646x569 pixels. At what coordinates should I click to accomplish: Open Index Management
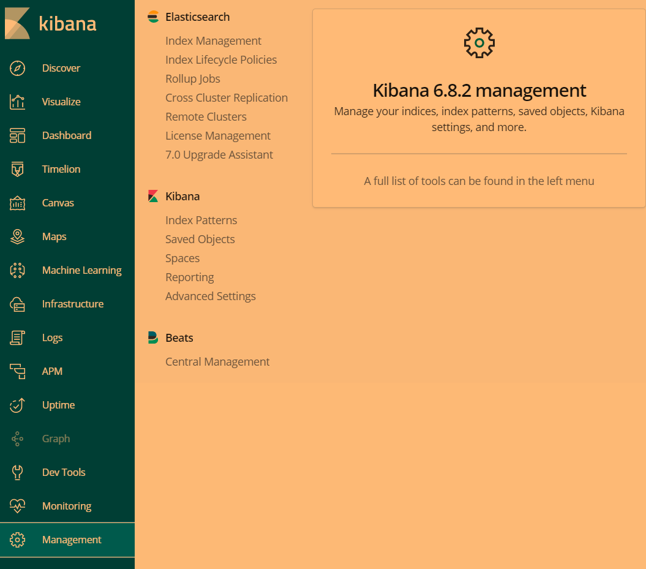214,41
